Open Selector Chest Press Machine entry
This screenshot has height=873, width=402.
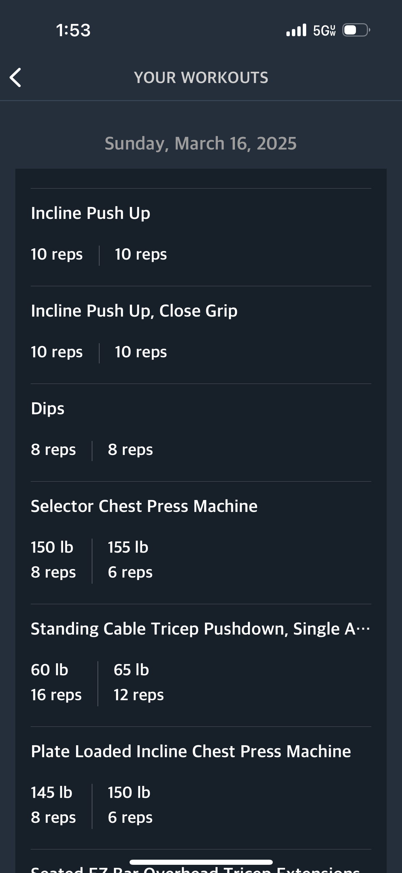(144, 506)
